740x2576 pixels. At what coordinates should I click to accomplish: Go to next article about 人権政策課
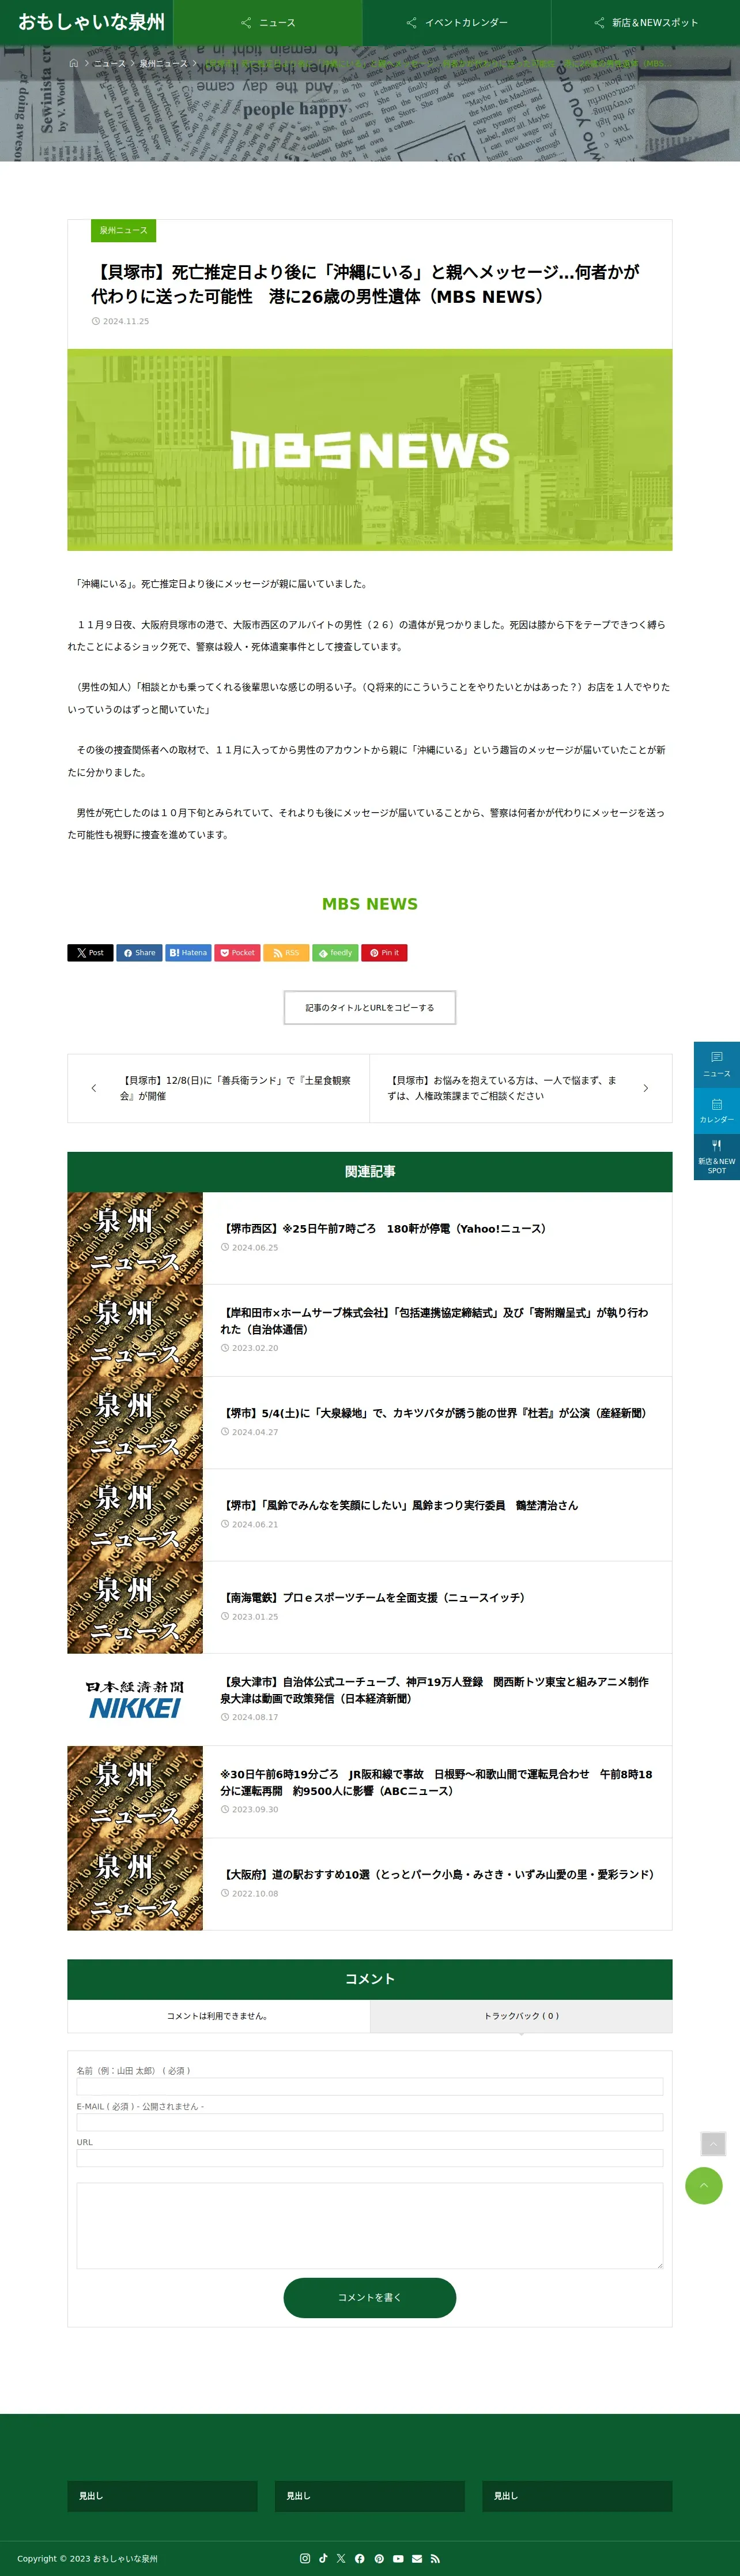(x=520, y=1088)
